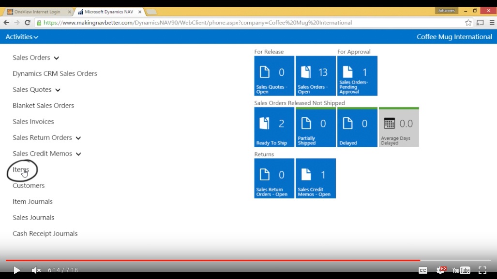497x279 pixels.
Task: Open Sales Return Orders - Open tile
Action: pos(274,179)
